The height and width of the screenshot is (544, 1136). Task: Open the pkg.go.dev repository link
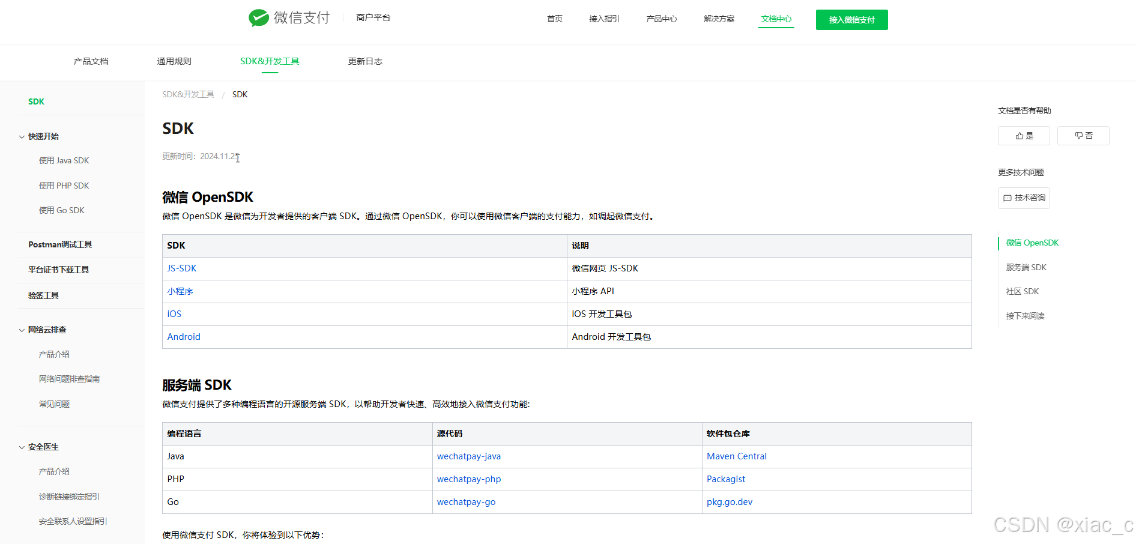coord(730,502)
